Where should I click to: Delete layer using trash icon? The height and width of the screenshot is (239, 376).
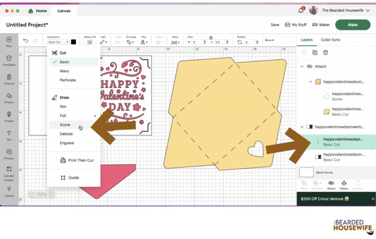[x=325, y=52]
